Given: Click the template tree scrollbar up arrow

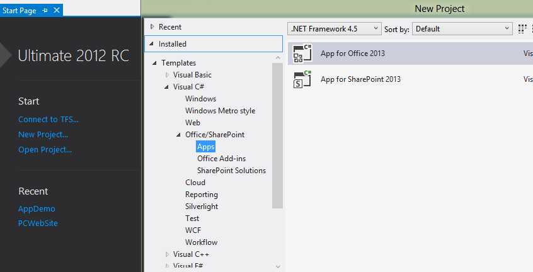Looking at the screenshot, I should [x=278, y=58].
